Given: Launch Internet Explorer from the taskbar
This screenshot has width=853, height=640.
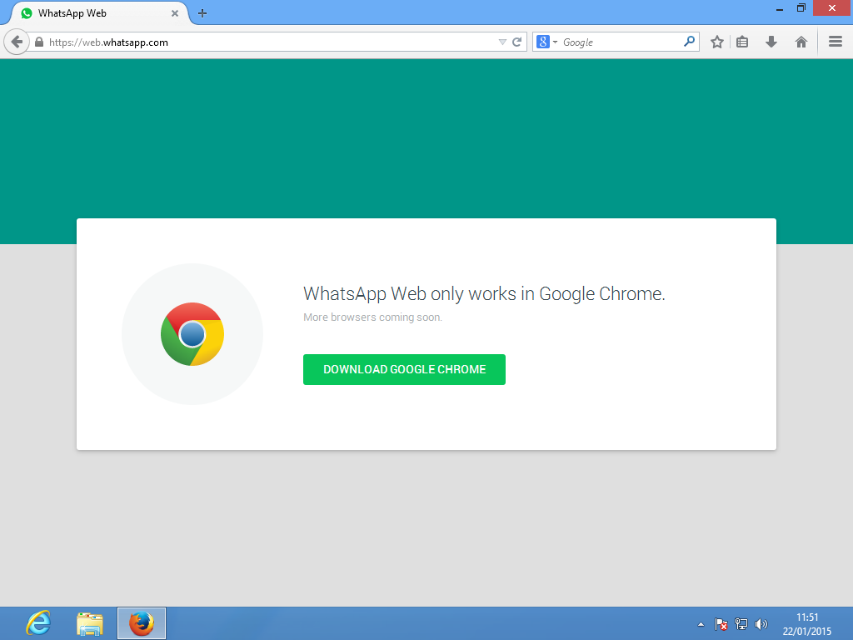Looking at the screenshot, I should (38, 623).
